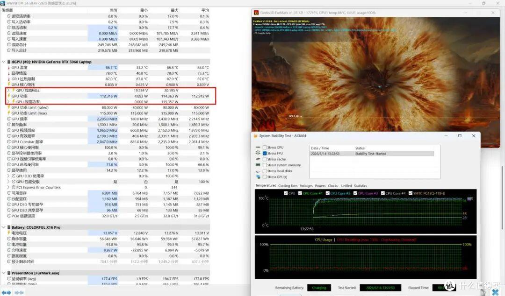Collapse the Battery: COLORFUL X16 Pro group

tap(4, 227)
